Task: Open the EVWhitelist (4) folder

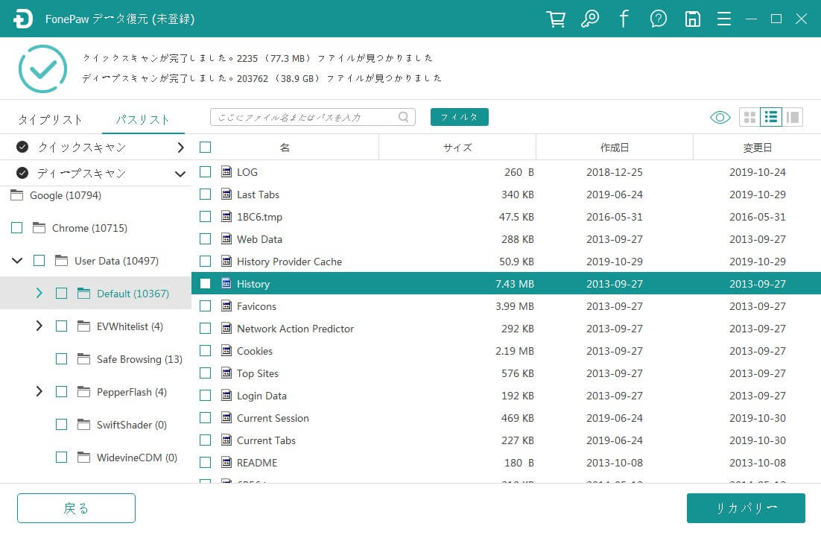Action: (x=130, y=326)
